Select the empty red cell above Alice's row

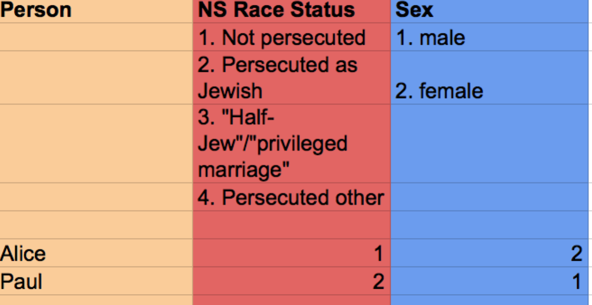pos(291,225)
